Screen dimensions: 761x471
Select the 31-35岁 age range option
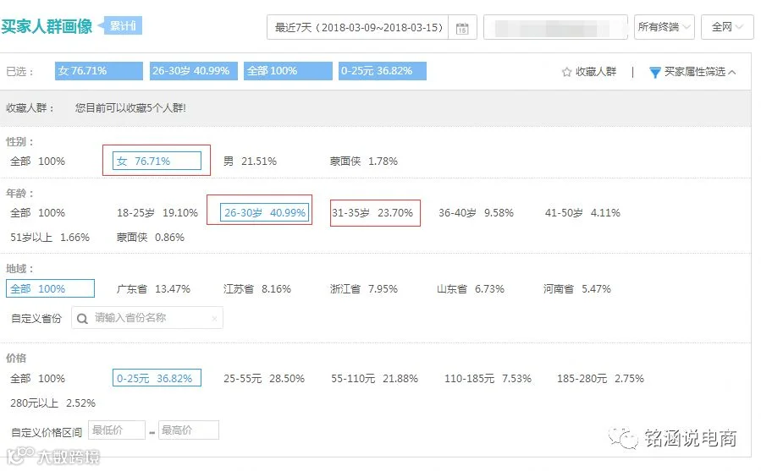(x=372, y=213)
